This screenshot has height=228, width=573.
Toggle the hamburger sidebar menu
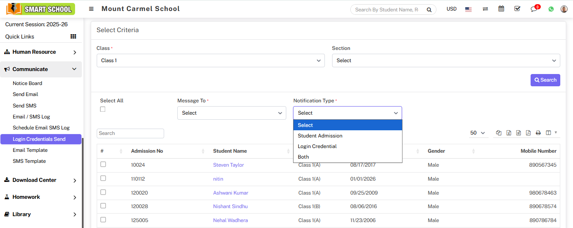point(91,9)
